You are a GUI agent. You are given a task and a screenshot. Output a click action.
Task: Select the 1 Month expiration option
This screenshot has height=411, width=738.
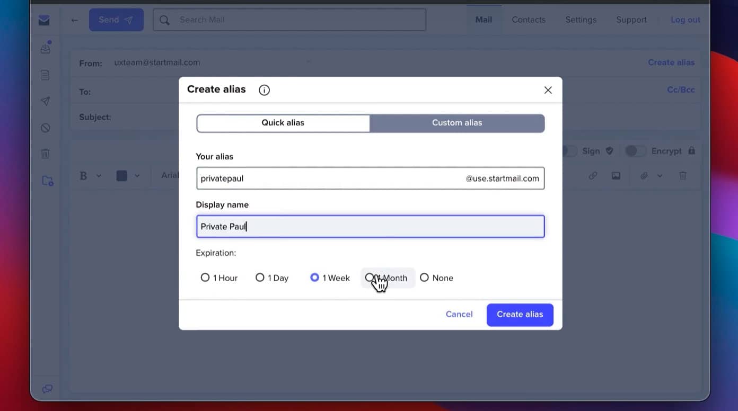click(x=371, y=278)
